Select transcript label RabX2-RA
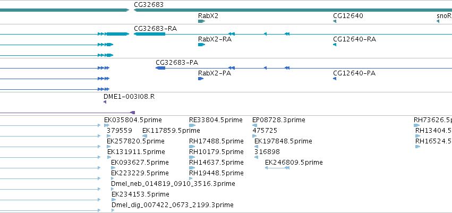Screen dimensions: 452x213 click(x=215, y=39)
